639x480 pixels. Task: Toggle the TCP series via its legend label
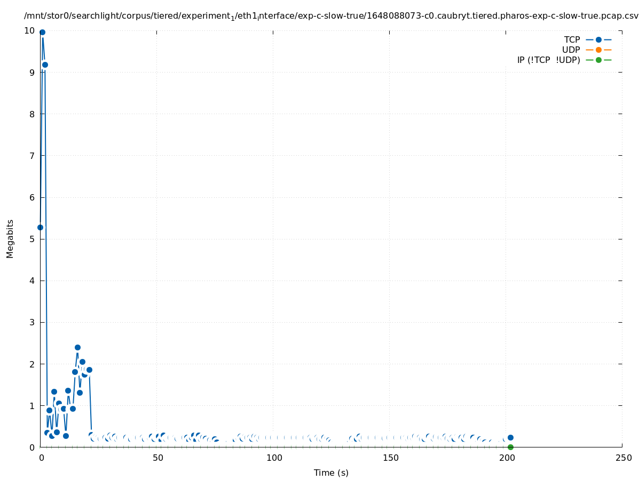click(x=572, y=40)
